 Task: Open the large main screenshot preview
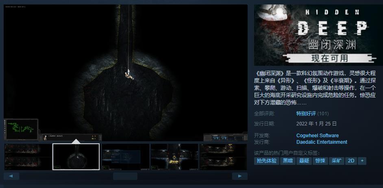point(126,73)
